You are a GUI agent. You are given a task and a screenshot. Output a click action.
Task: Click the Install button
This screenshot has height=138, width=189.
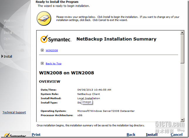coord(152,134)
